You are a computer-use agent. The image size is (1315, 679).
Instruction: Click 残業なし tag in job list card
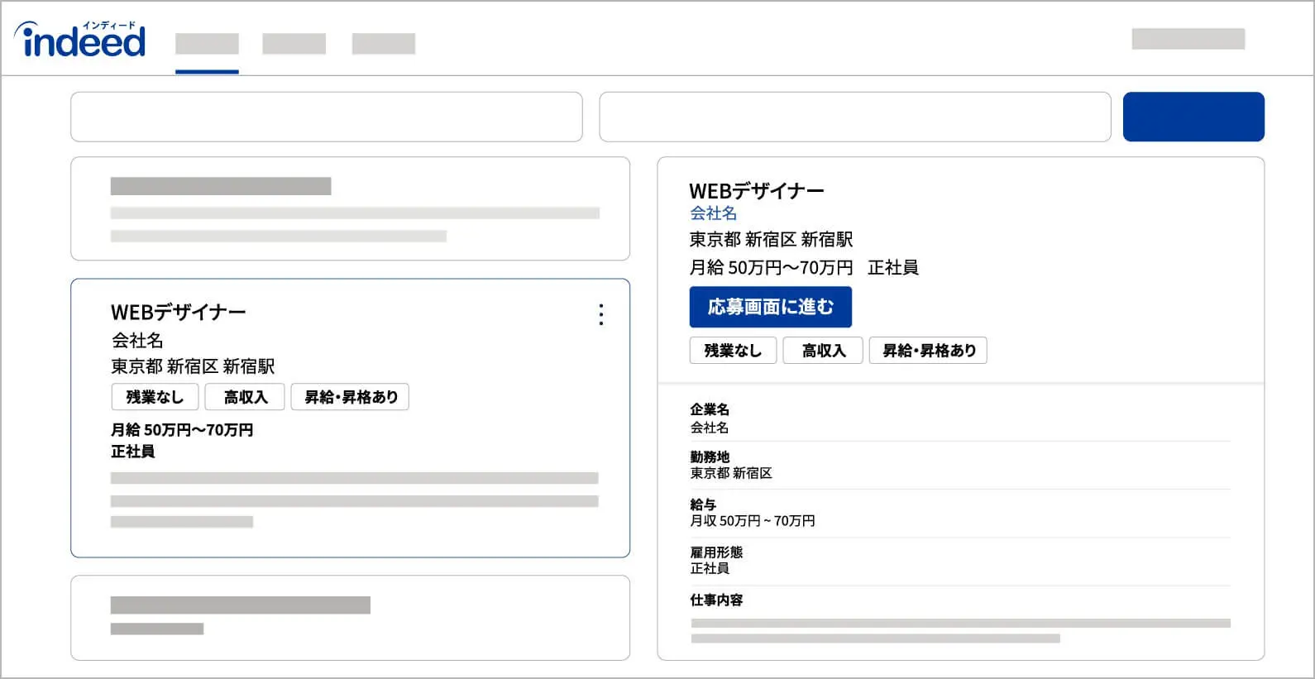click(x=155, y=397)
